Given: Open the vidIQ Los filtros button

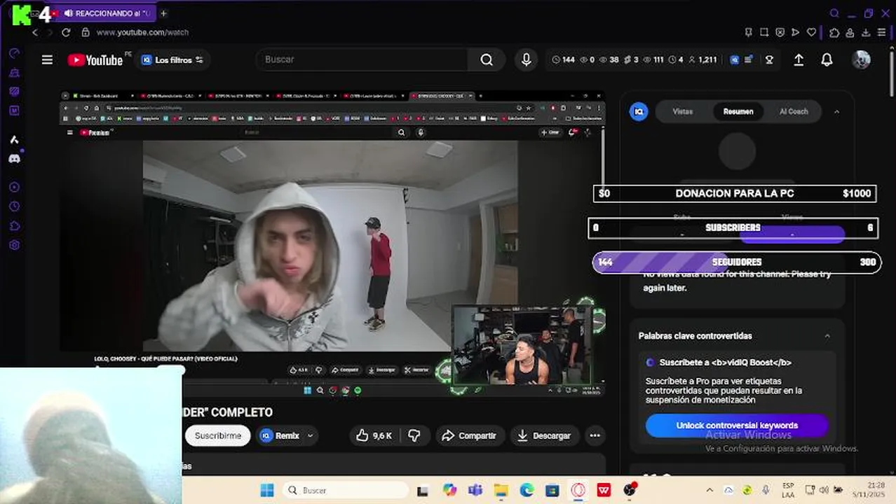Looking at the screenshot, I should [172, 60].
